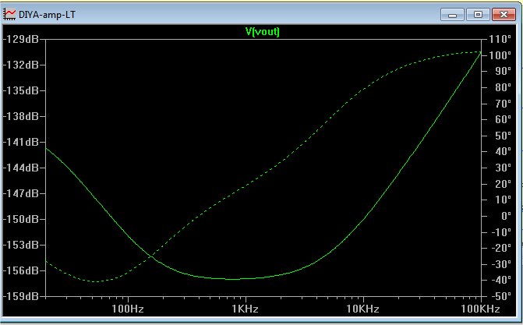Click the 100Hz frequency axis label
The width and height of the screenshot is (523, 325).
tap(128, 309)
